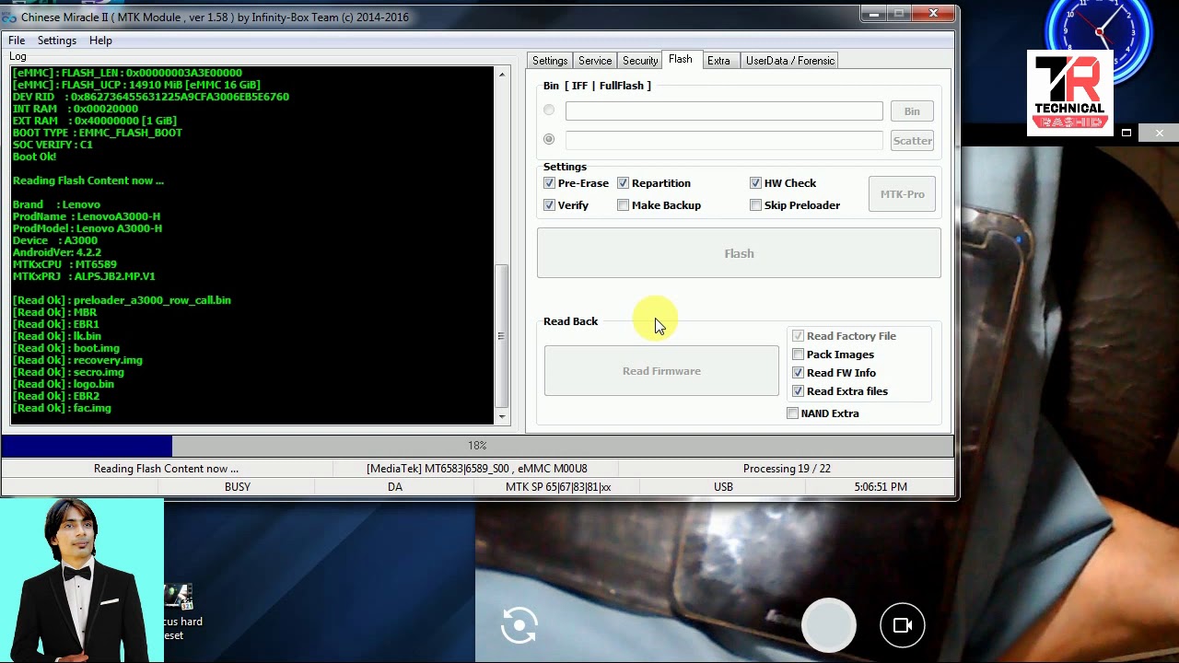Viewport: 1179px width, 663px height.
Task: Toggle the HW Check checkbox
Action: (756, 183)
